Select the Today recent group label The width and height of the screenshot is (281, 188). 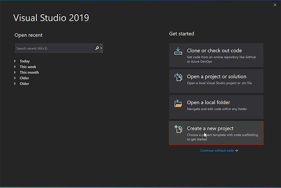tap(25, 61)
